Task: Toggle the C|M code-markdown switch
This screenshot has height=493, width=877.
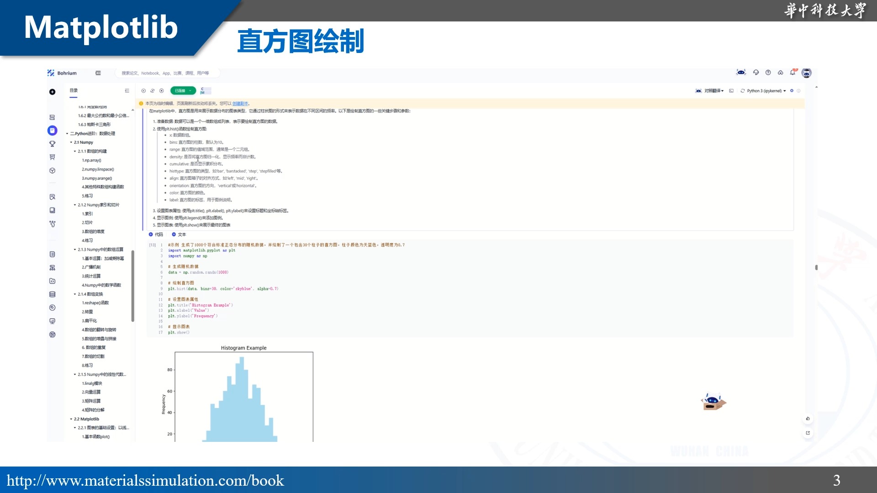Action: pos(205,90)
